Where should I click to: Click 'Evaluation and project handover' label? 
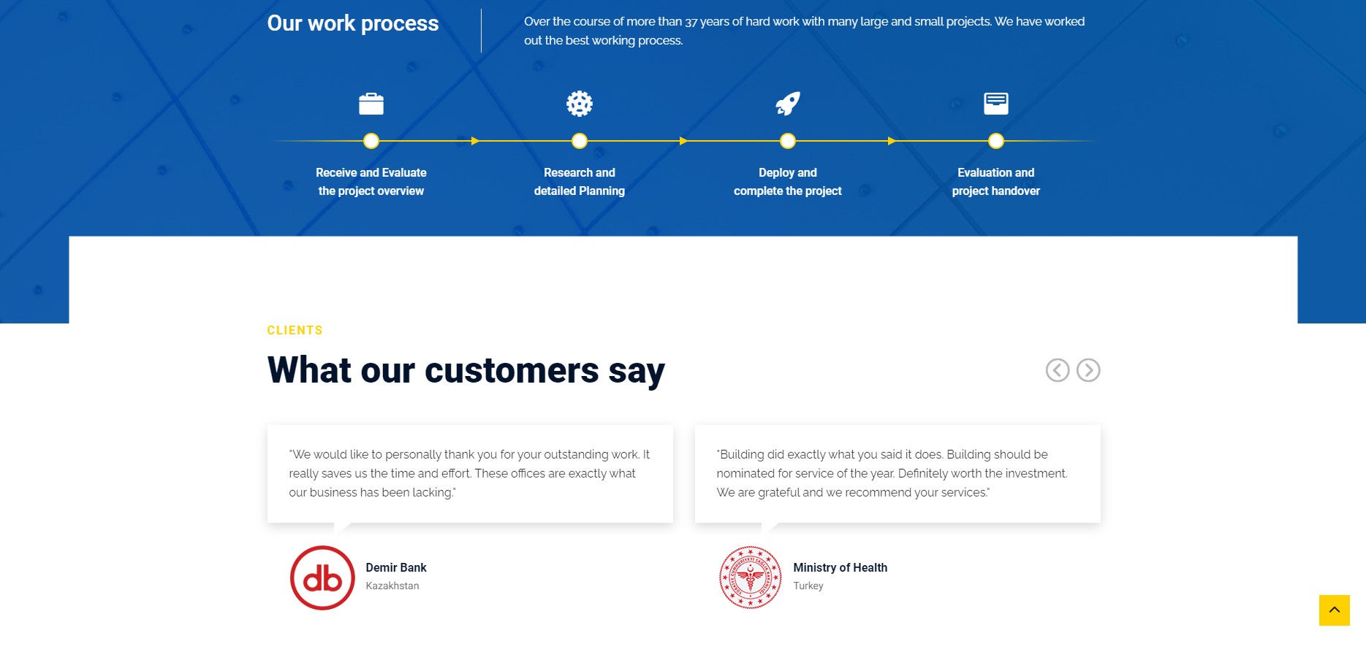(x=996, y=182)
